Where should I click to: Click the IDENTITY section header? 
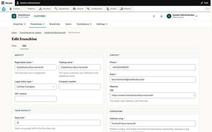click(x=19, y=55)
